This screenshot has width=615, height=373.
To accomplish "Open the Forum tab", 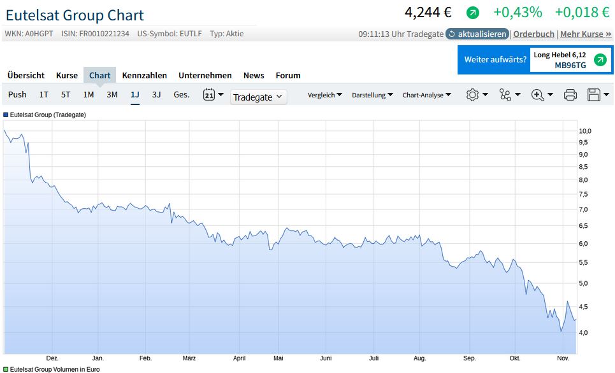I will pos(288,75).
